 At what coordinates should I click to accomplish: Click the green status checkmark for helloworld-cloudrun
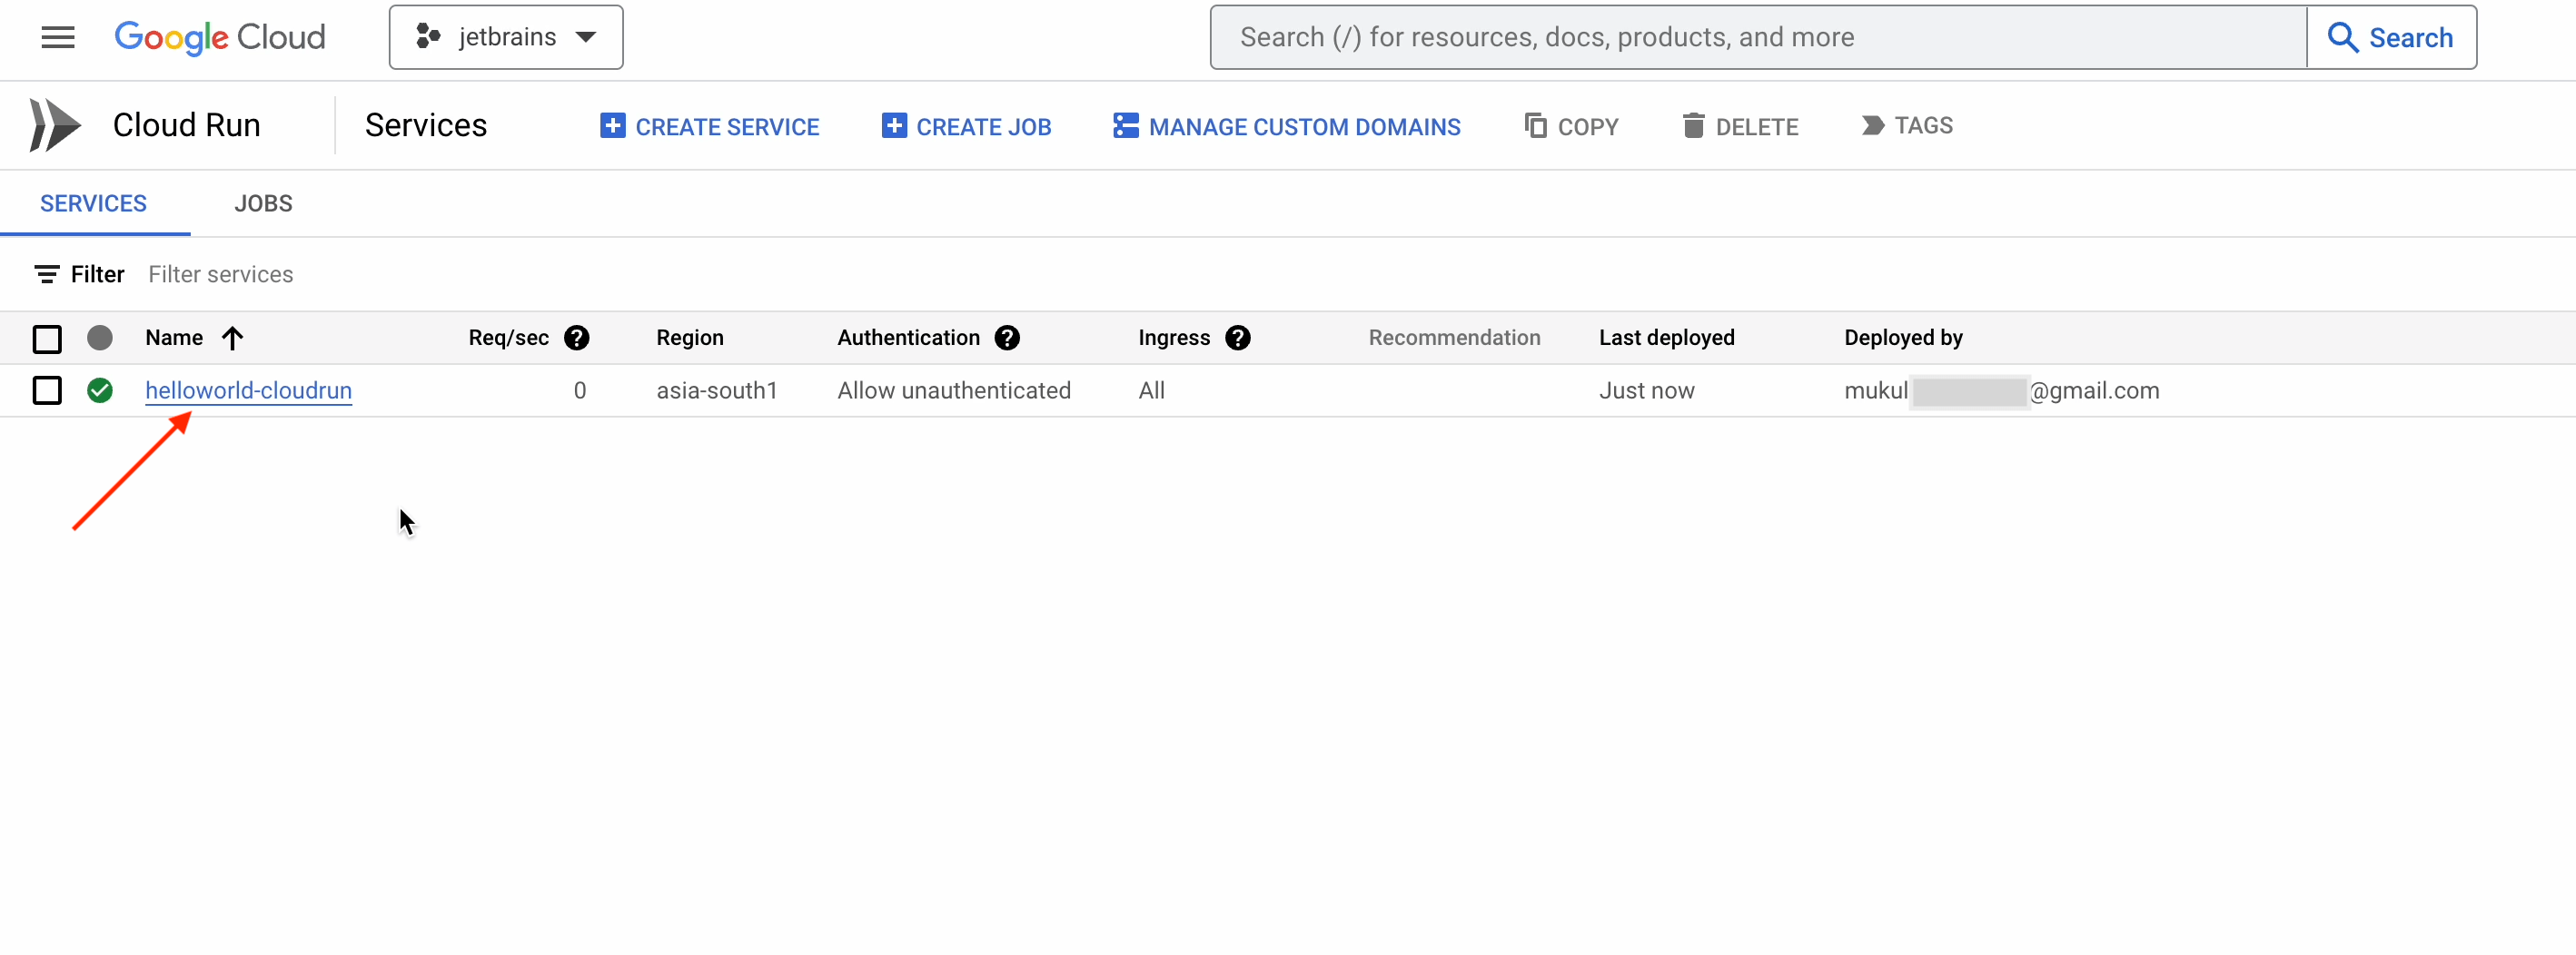pos(100,390)
